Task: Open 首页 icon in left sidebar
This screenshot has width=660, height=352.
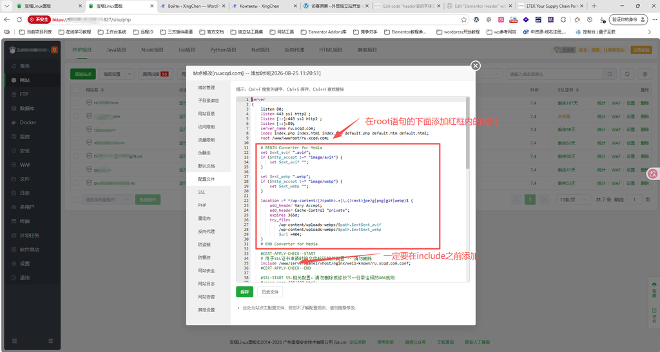Action: click(x=14, y=66)
